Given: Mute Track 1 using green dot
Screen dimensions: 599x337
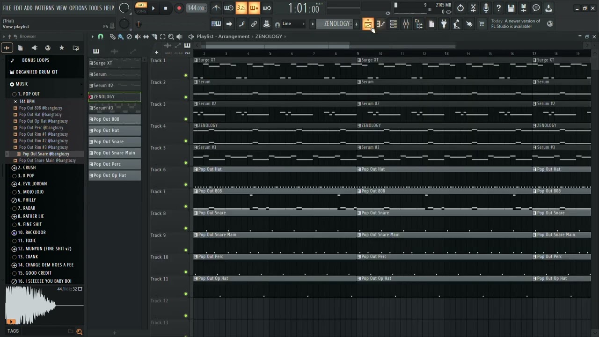Looking at the screenshot, I should click(186, 75).
